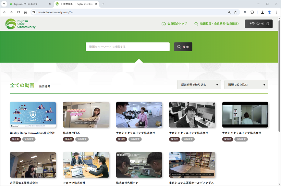The height and width of the screenshot is (186, 281).
Task: Open the 株式会社九州テン video thumbnail
Action: point(139,165)
